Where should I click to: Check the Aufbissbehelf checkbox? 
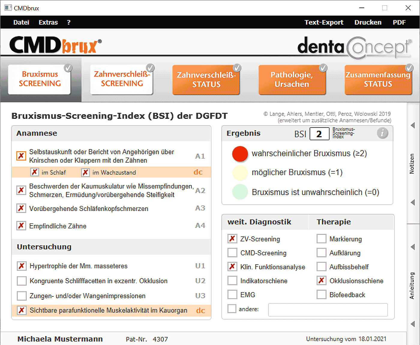322,266
